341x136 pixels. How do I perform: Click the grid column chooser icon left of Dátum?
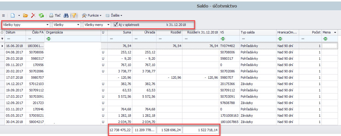point(3,32)
